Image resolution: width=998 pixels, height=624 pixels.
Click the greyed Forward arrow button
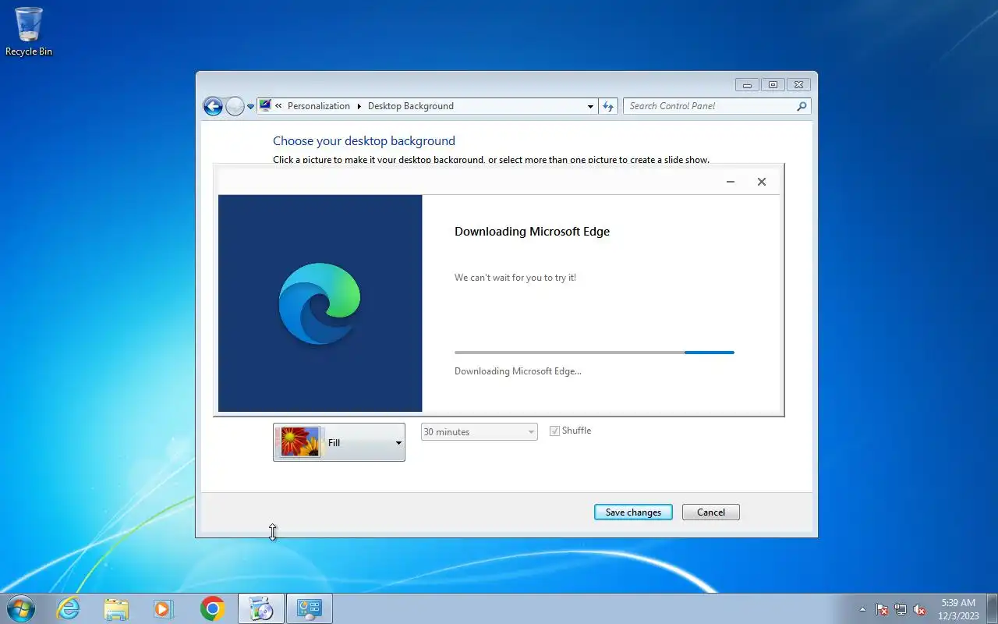pyautogui.click(x=235, y=106)
